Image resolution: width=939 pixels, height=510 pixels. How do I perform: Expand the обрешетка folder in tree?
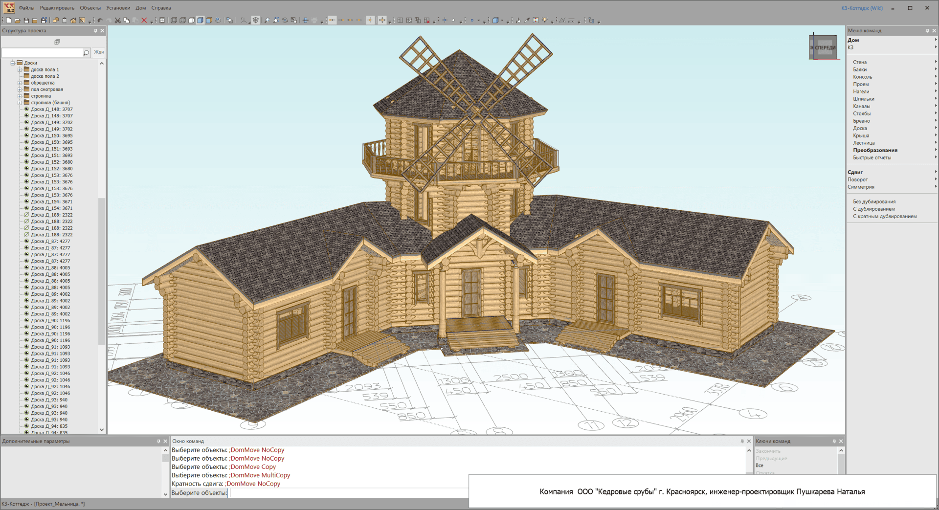(x=20, y=83)
